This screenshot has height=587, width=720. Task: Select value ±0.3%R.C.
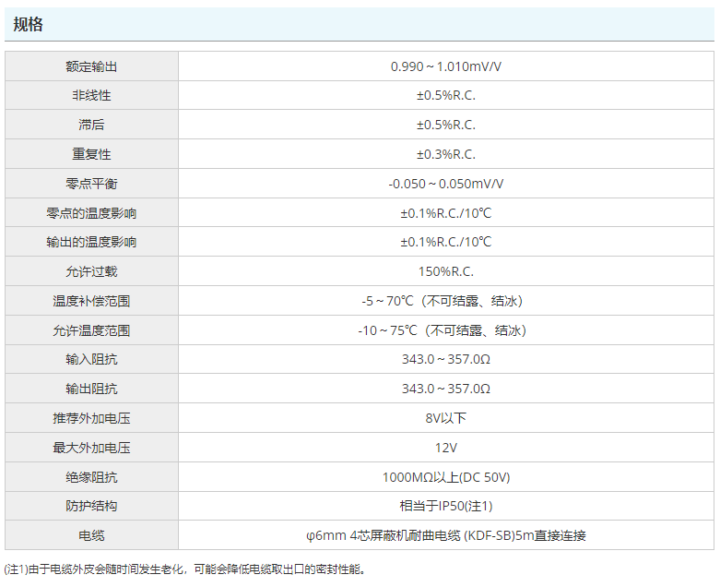point(446,154)
